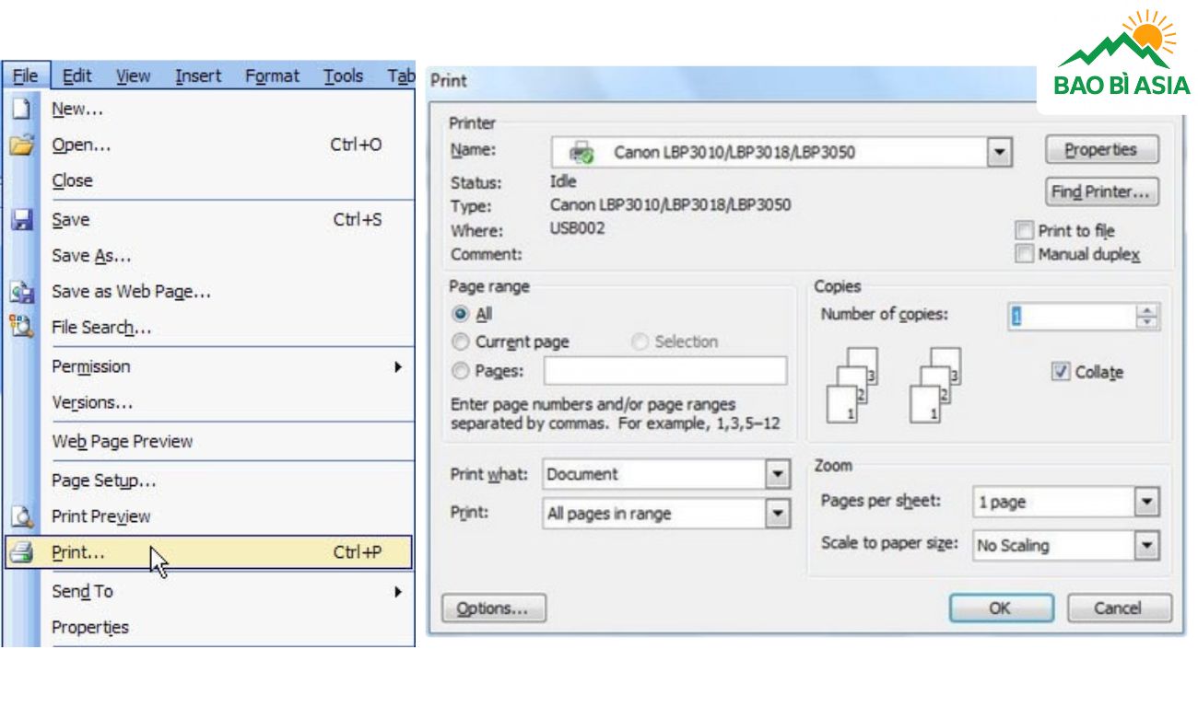Viewport: 1198px width, 707px height.
Task: Open the Edit menu
Action: [x=76, y=76]
